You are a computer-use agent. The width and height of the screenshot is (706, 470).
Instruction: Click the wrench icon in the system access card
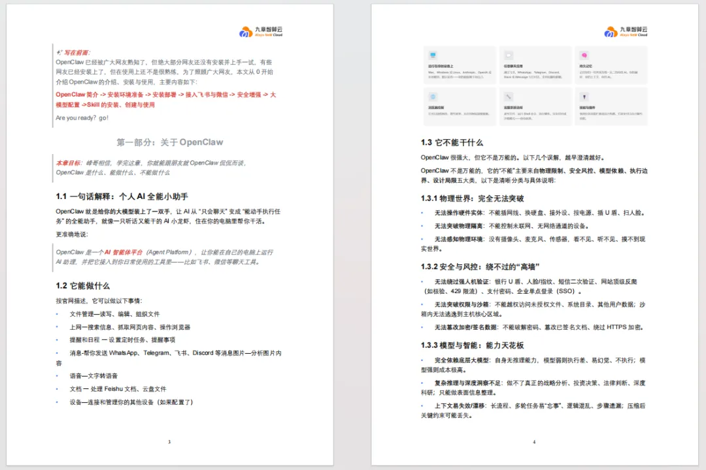[509, 97]
